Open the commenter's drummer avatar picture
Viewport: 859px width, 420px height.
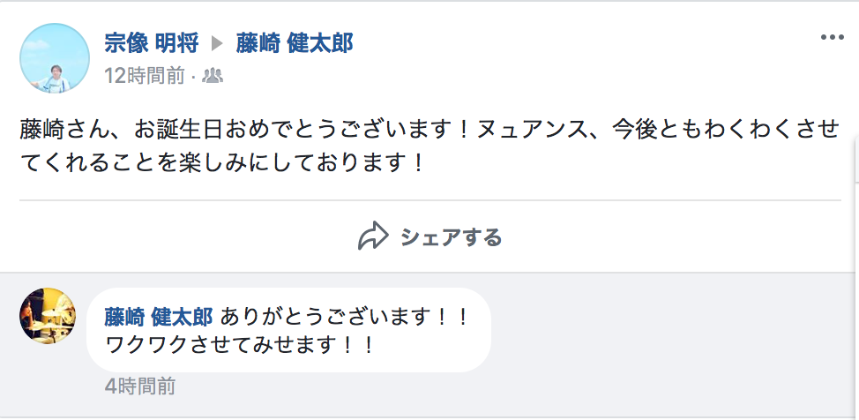[x=48, y=315]
